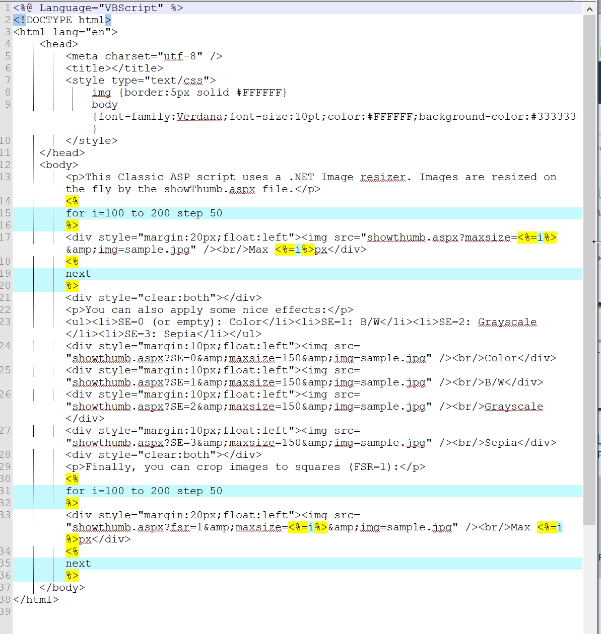The width and height of the screenshot is (601, 634).
Task: Click the closing ASP tag on line 36
Action: [x=72, y=576]
